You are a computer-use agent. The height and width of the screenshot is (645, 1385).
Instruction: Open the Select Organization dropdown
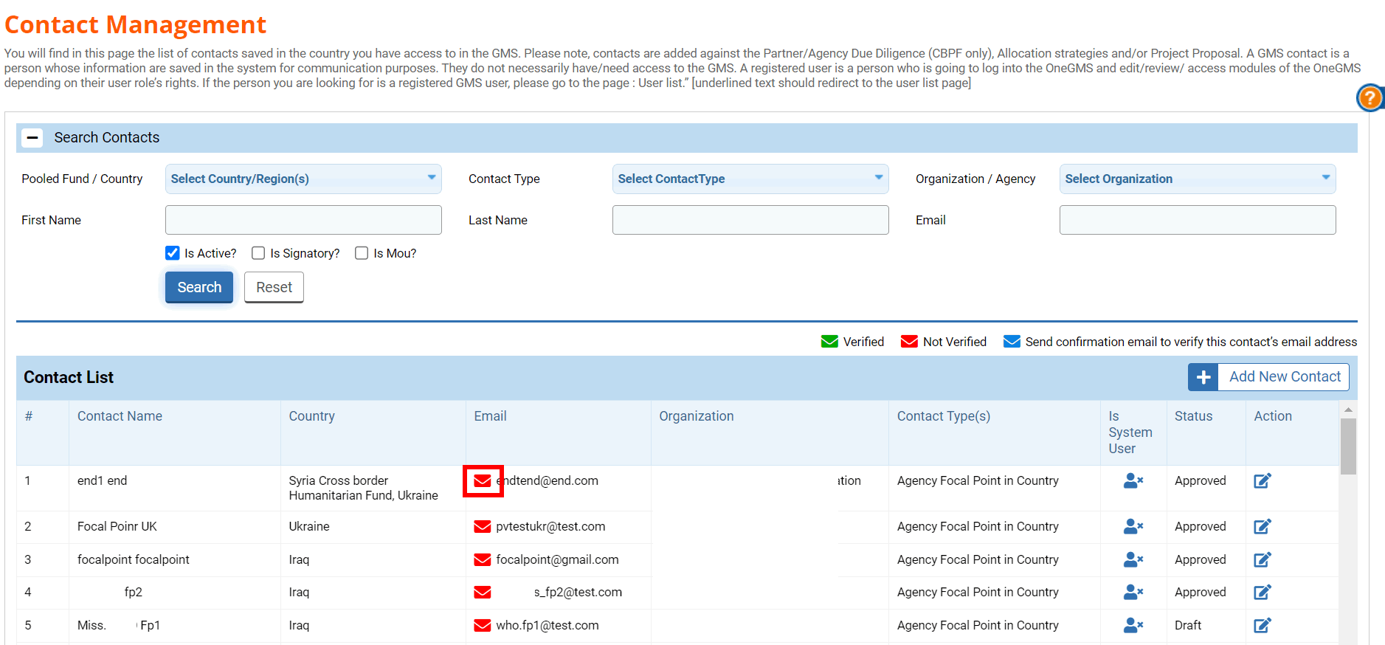point(1198,179)
